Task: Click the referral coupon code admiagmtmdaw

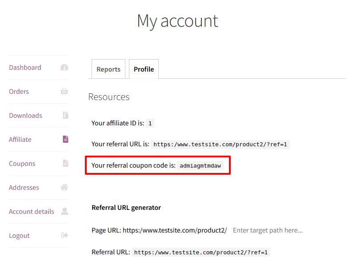Action: point(201,166)
